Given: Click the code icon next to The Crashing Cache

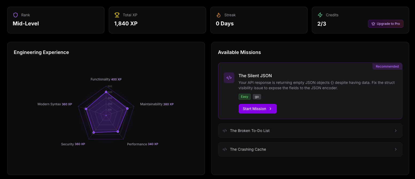Looking at the screenshot, I should pos(225,149).
